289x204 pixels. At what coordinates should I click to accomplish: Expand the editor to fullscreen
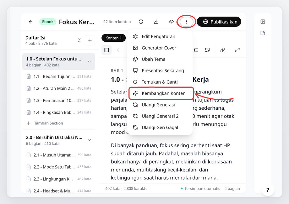click(x=237, y=50)
